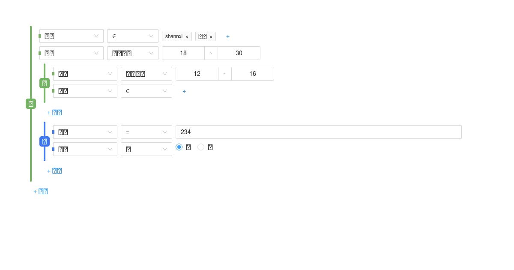
Task: Add a condition inside the green nested group
Action: click(54, 112)
